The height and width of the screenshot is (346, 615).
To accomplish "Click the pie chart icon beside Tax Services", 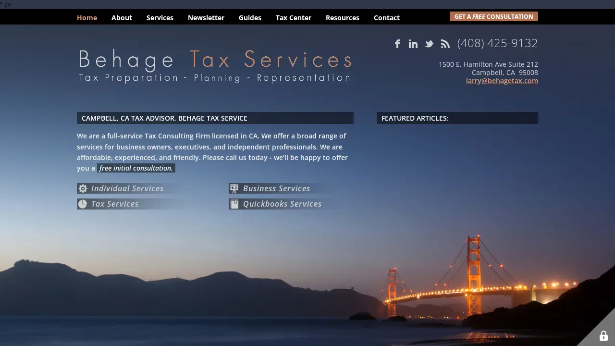I will pos(83,204).
